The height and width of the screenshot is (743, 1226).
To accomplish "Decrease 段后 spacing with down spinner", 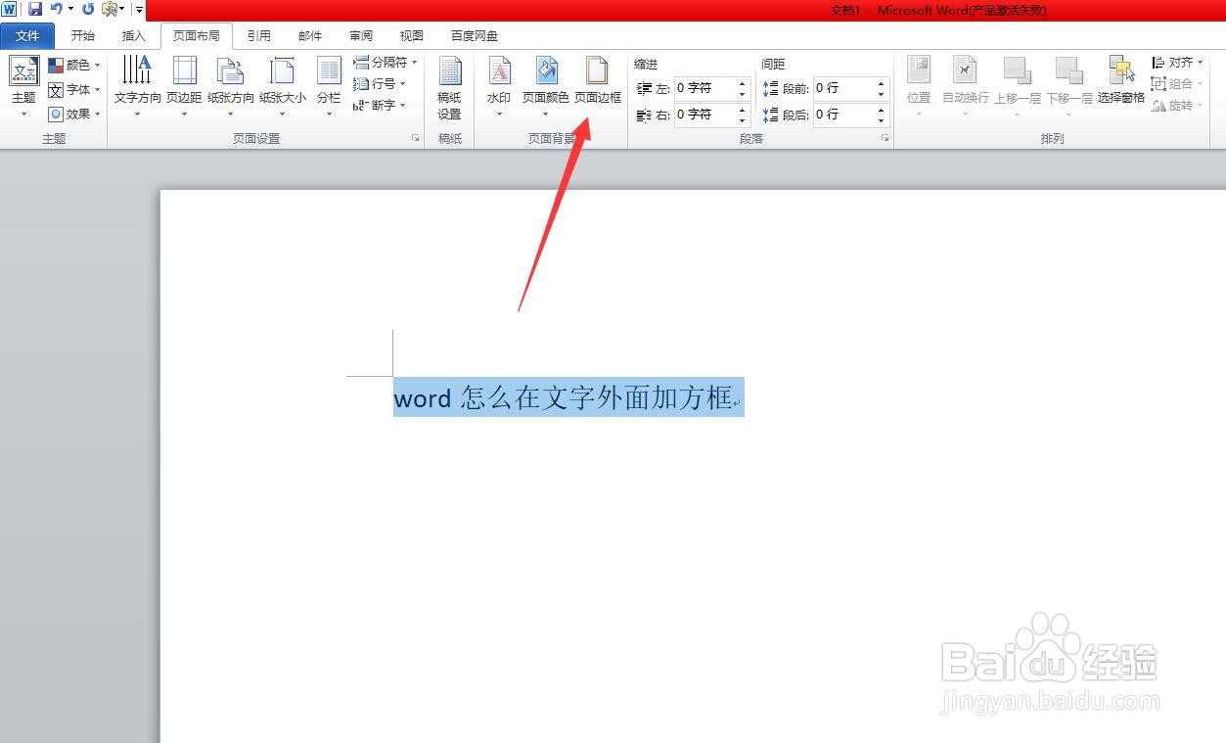I will point(882,120).
